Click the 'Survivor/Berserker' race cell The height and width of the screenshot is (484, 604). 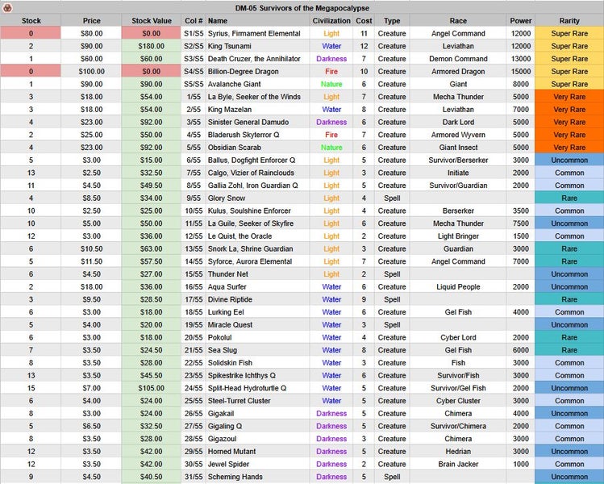(x=458, y=161)
